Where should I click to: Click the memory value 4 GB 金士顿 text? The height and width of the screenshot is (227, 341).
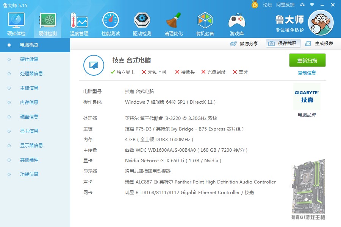[159, 140]
